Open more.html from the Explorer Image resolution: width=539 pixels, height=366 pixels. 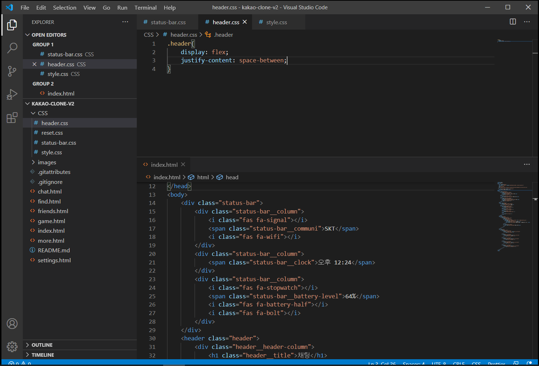click(x=80, y=241)
